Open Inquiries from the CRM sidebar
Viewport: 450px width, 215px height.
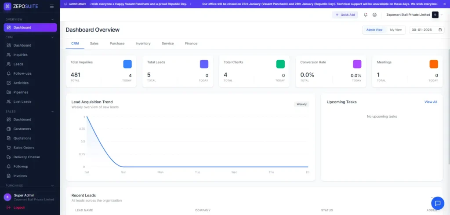point(20,55)
